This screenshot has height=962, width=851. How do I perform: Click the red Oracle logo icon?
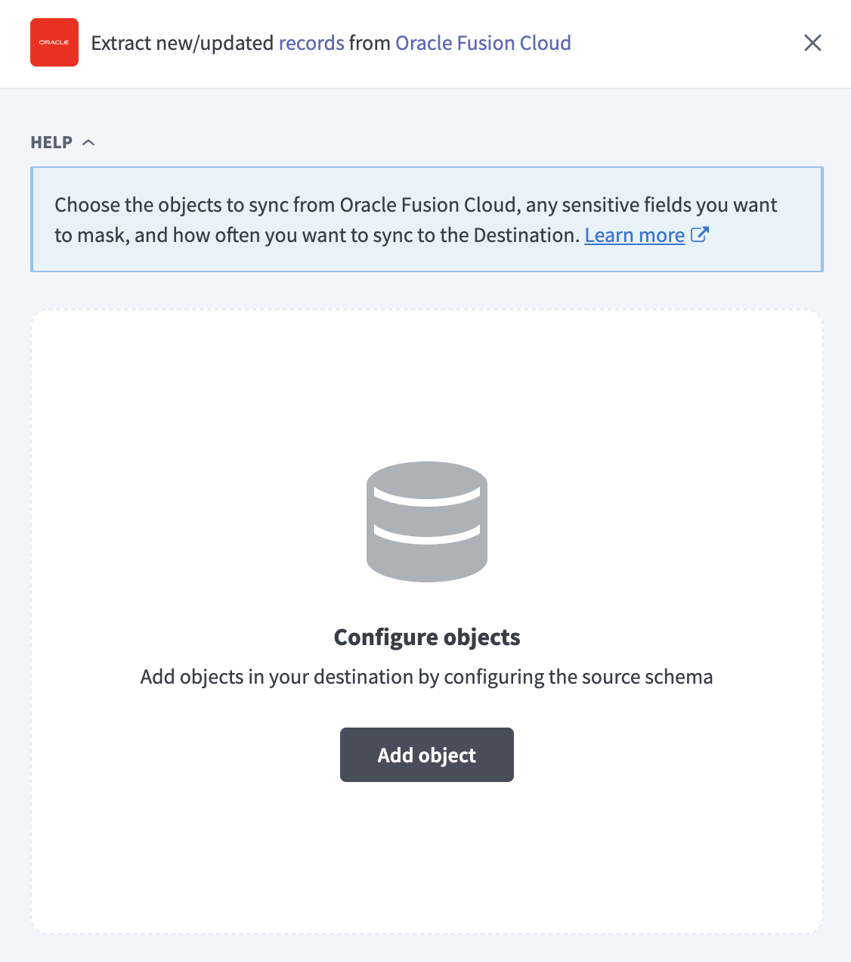(x=54, y=42)
